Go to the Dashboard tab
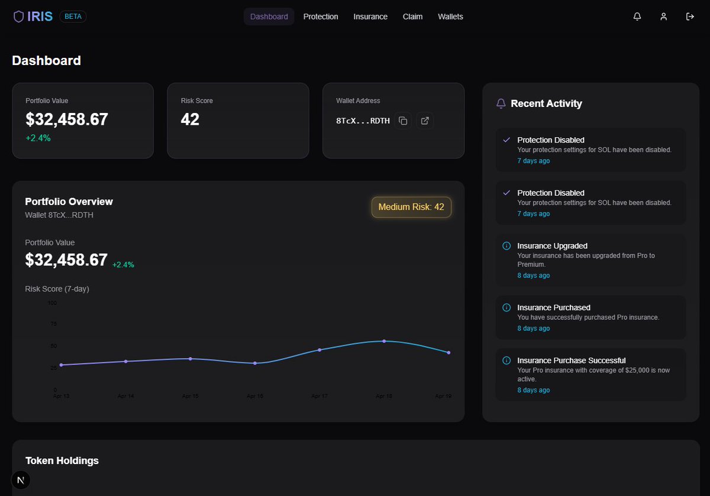Viewport: 710px width, 496px height. pyautogui.click(x=269, y=17)
